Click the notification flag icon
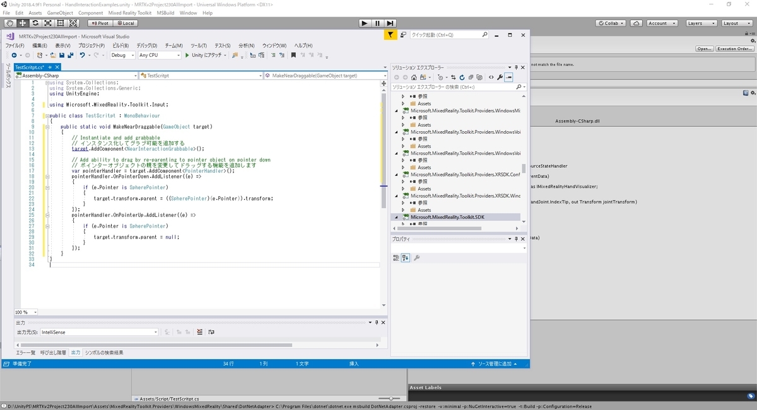757x410 pixels. [390, 35]
